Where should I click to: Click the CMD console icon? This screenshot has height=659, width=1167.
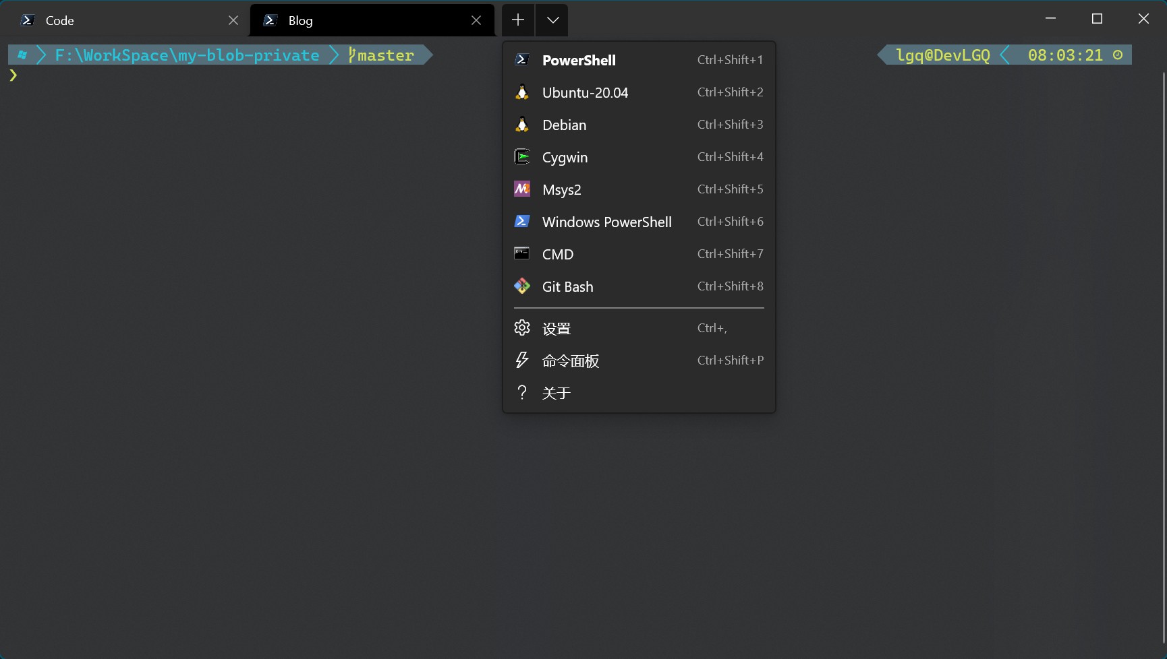[x=521, y=253]
